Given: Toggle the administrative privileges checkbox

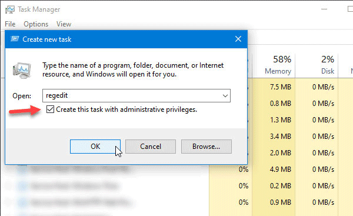Looking at the screenshot, I should (x=50, y=109).
